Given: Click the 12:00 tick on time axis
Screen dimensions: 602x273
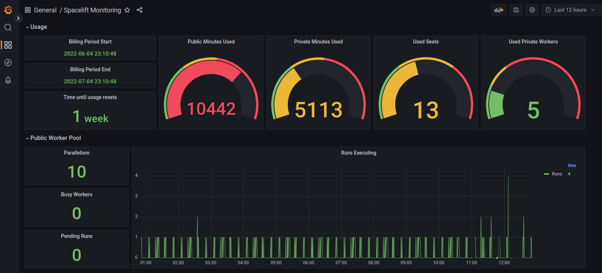Looking at the screenshot, I should point(504,263).
